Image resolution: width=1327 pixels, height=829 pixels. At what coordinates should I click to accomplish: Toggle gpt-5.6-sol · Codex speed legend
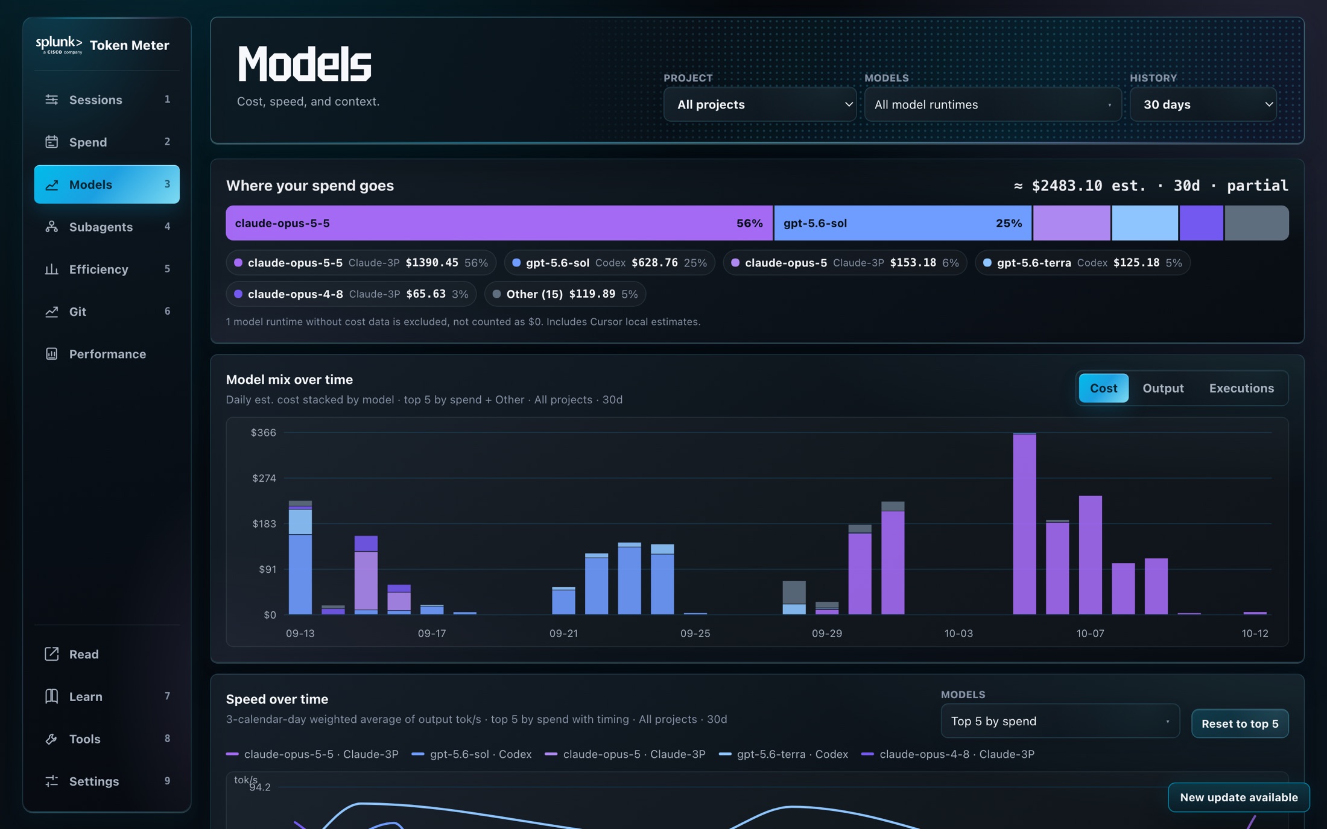pyautogui.click(x=472, y=754)
